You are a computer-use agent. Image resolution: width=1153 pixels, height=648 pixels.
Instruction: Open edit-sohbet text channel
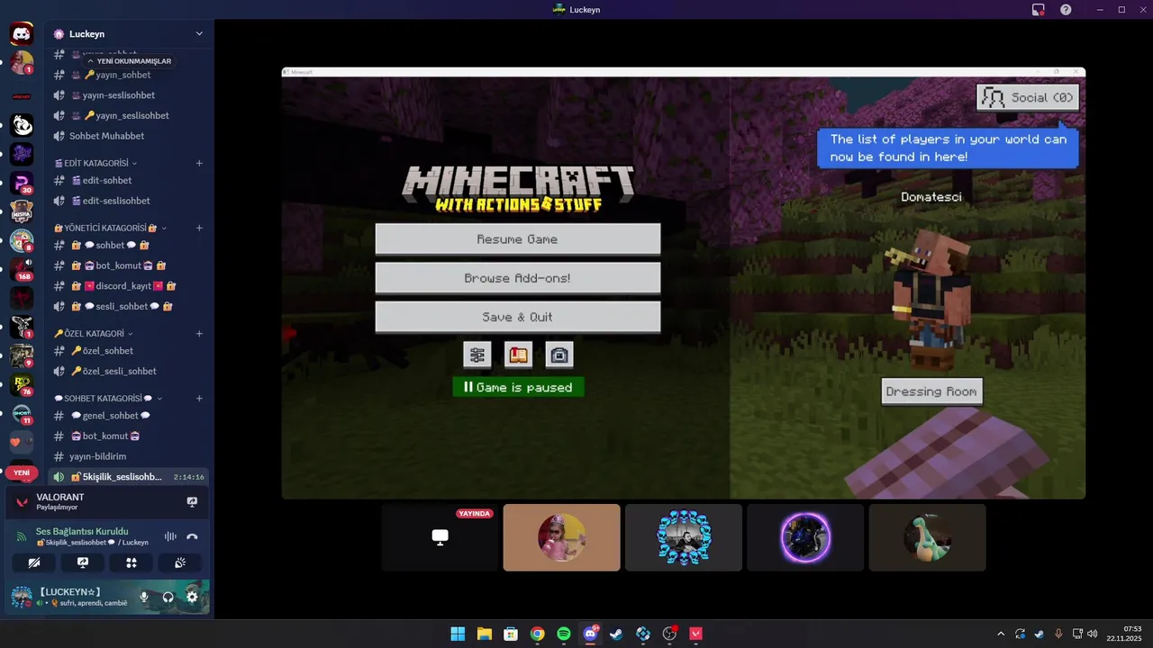[x=128, y=180]
